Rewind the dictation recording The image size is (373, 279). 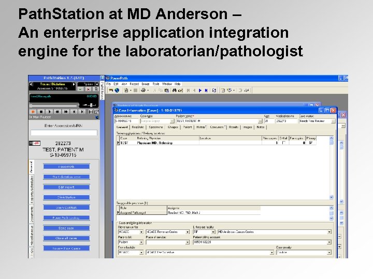pos(58,112)
